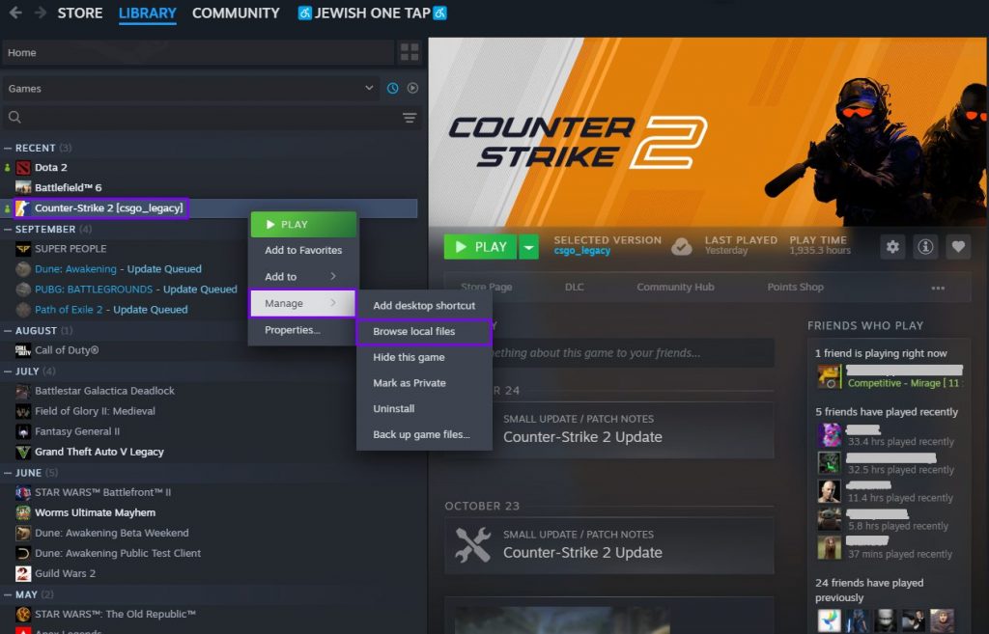Click the cloud sync status icon

pos(682,246)
